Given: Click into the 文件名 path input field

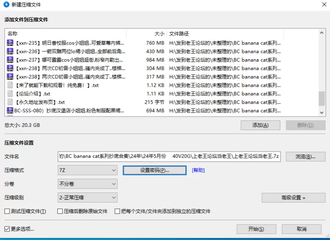Looking at the screenshot, I should tap(169, 157).
